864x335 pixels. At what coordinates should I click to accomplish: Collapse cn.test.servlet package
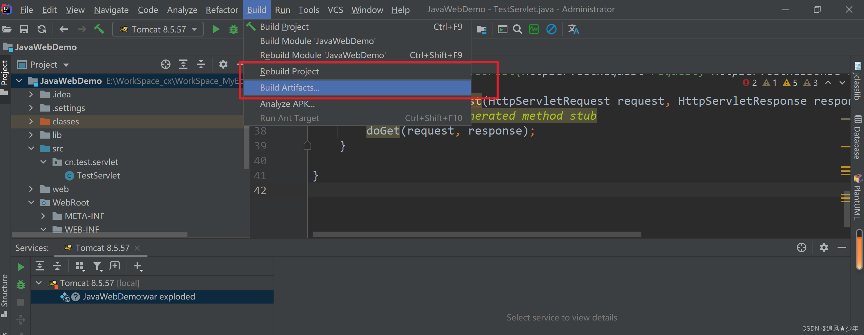43,162
